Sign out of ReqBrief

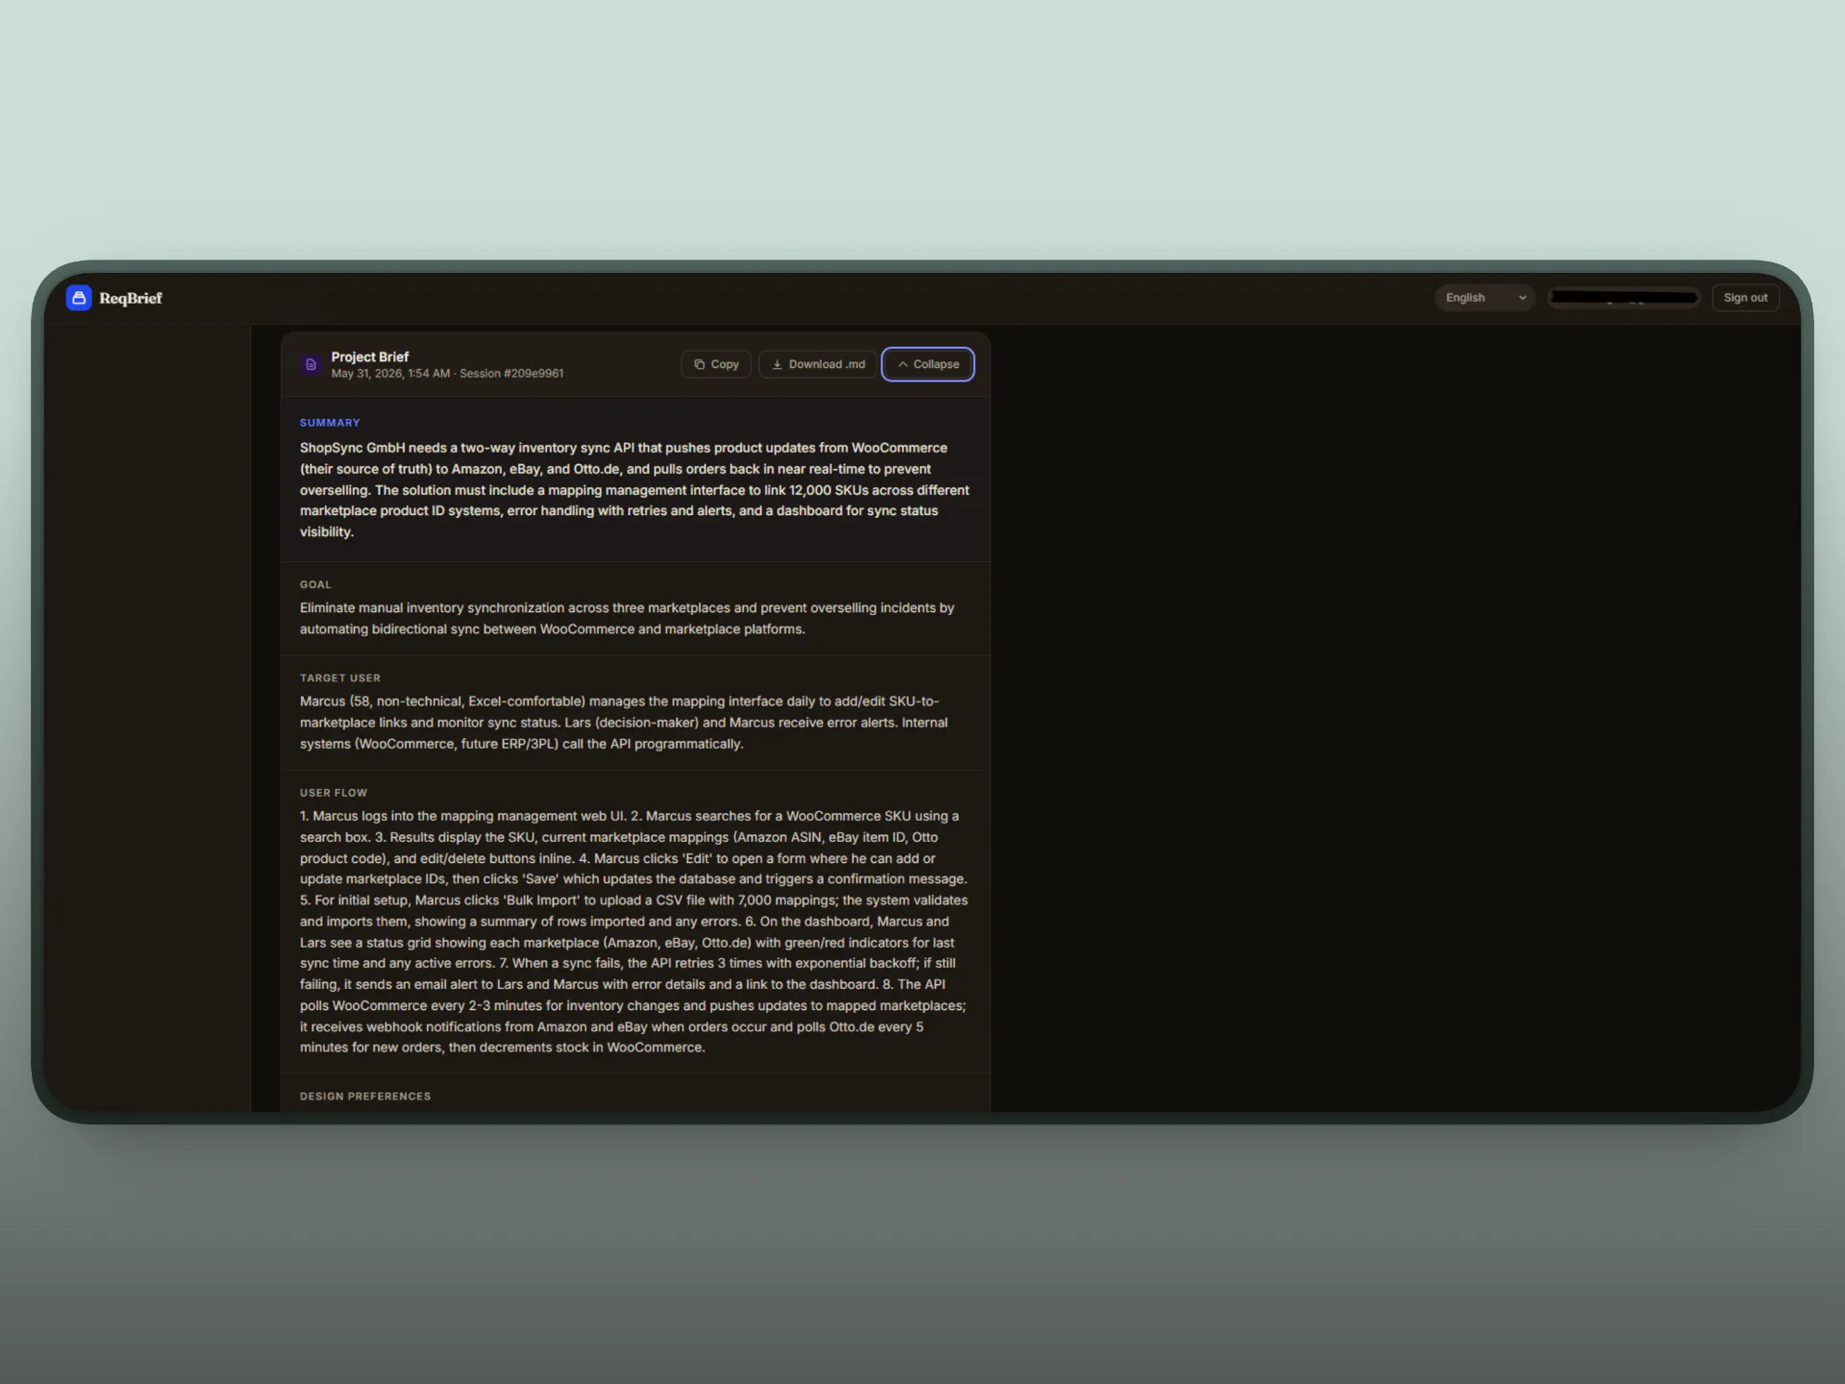click(1745, 298)
